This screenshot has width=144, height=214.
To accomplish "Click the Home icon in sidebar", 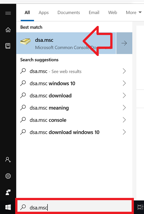I will (x=8, y=30).
